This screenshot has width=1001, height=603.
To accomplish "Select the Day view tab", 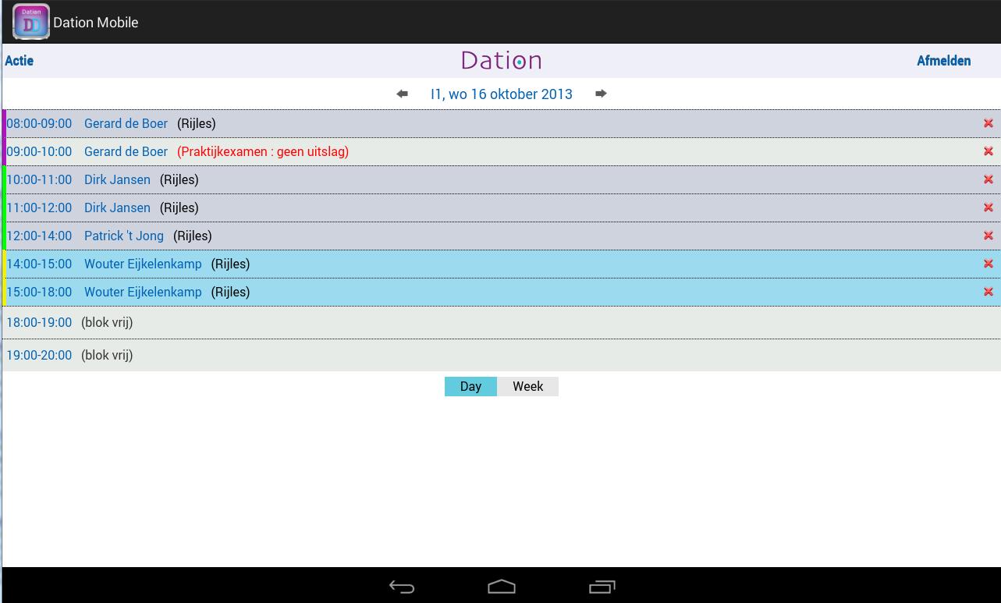I will (470, 386).
